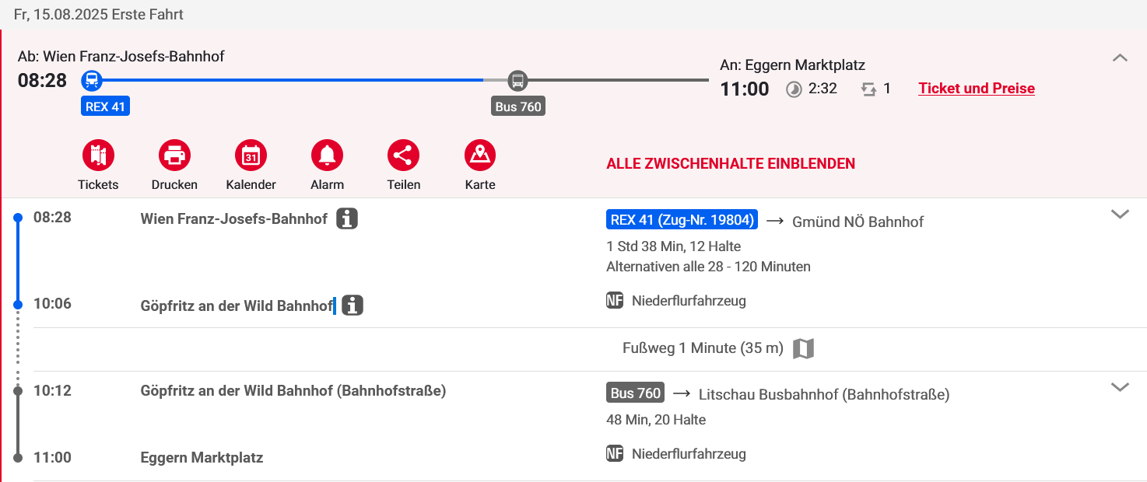Open the Karte map icon
The image size is (1147, 482).
coord(479,156)
